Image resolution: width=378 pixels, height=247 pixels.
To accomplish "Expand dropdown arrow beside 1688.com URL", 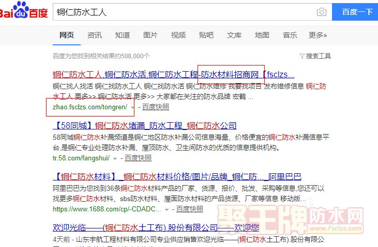I will pyautogui.click(x=167, y=210).
